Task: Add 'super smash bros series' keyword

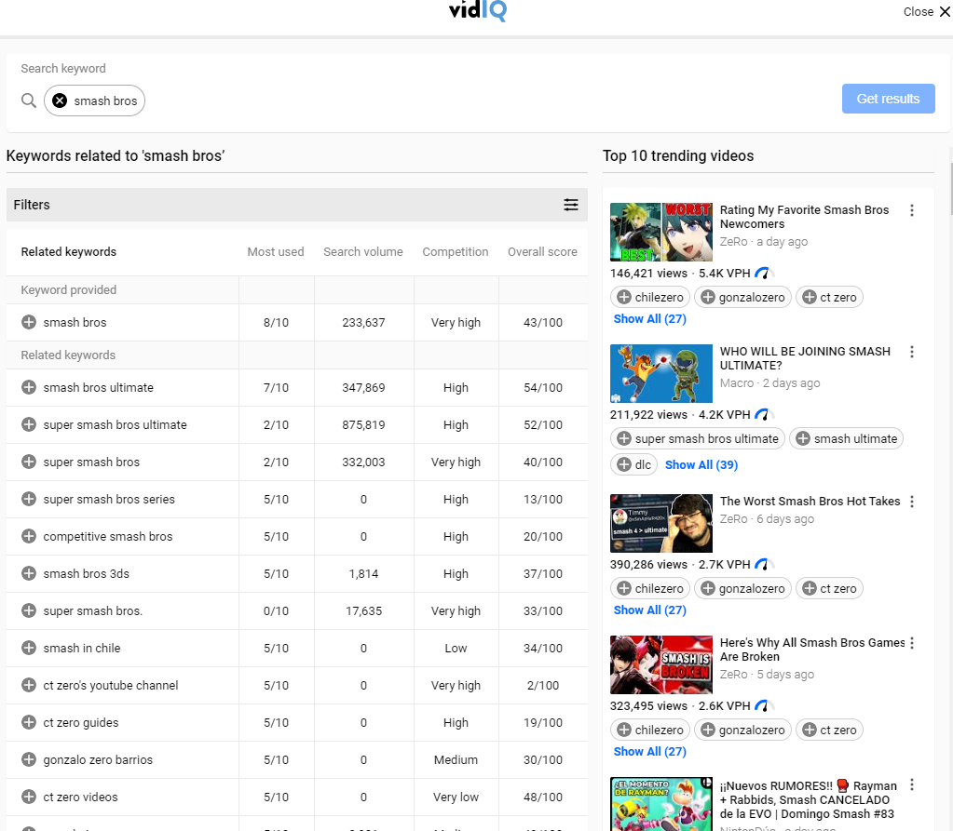Action: coord(29,499)
